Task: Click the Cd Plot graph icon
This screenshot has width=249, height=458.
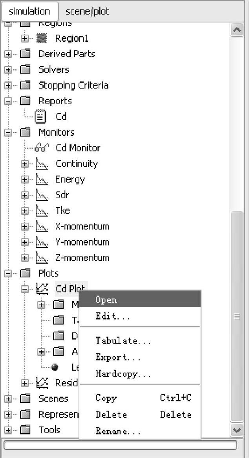Action: (x=42, y=289)
